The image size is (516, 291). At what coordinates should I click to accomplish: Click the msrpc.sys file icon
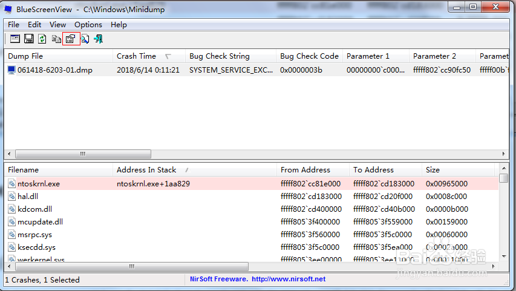pos(12,234)
